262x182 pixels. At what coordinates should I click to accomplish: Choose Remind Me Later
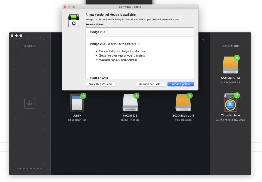150,84
